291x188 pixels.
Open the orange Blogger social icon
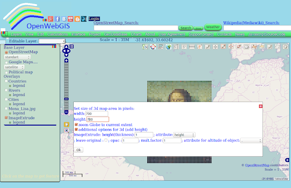click(77, 19)
